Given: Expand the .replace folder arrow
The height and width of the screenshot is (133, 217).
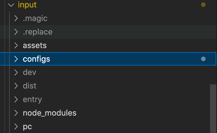Looking at the screenshot, I should [x=16, y=32].
